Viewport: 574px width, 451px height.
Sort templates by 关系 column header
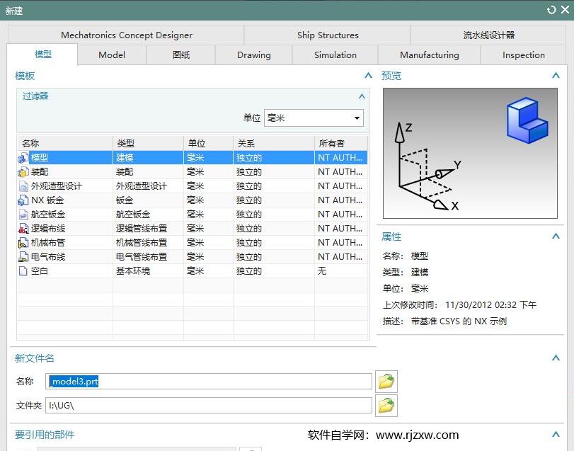(274, 143)
